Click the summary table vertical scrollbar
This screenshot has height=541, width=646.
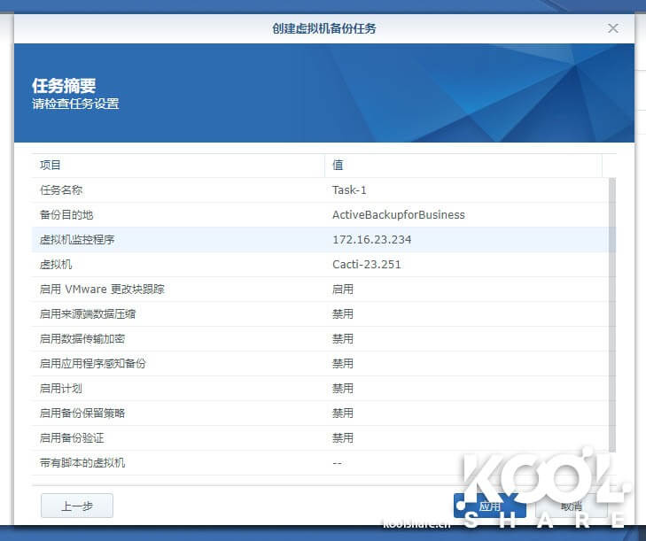click(611, 319)
